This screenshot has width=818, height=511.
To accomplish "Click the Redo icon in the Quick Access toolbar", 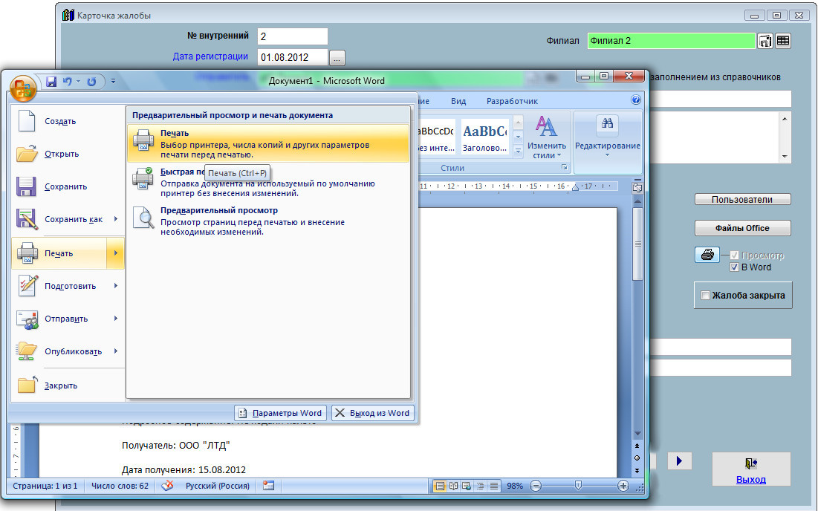I will pyautogui.click(x=92, y=82).
